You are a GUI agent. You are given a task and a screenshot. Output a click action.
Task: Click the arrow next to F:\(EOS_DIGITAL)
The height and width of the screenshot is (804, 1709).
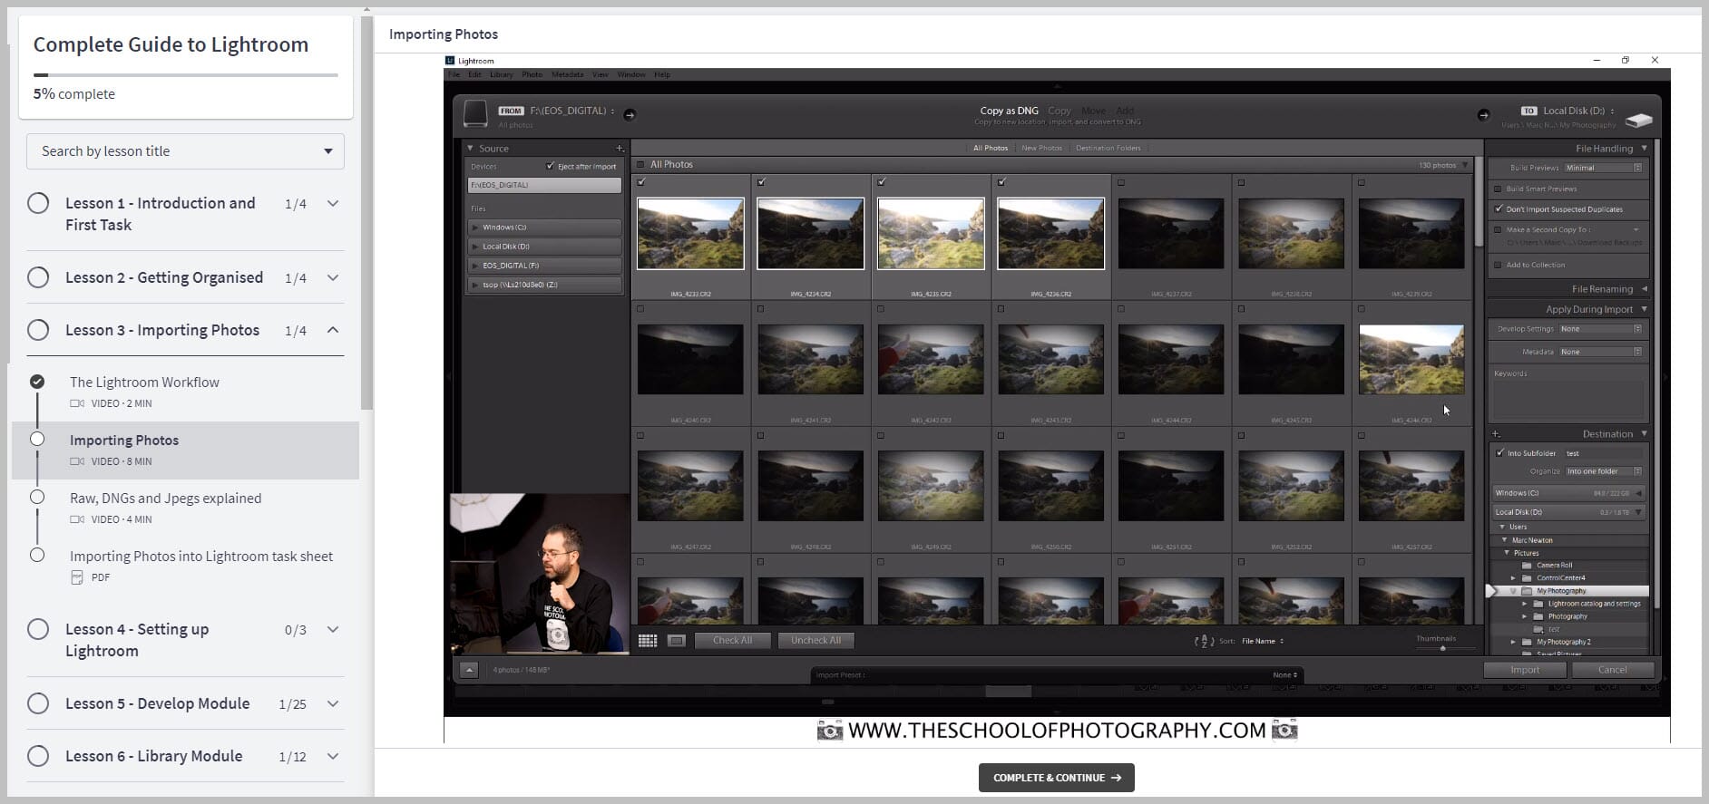[x=630, y=114]
